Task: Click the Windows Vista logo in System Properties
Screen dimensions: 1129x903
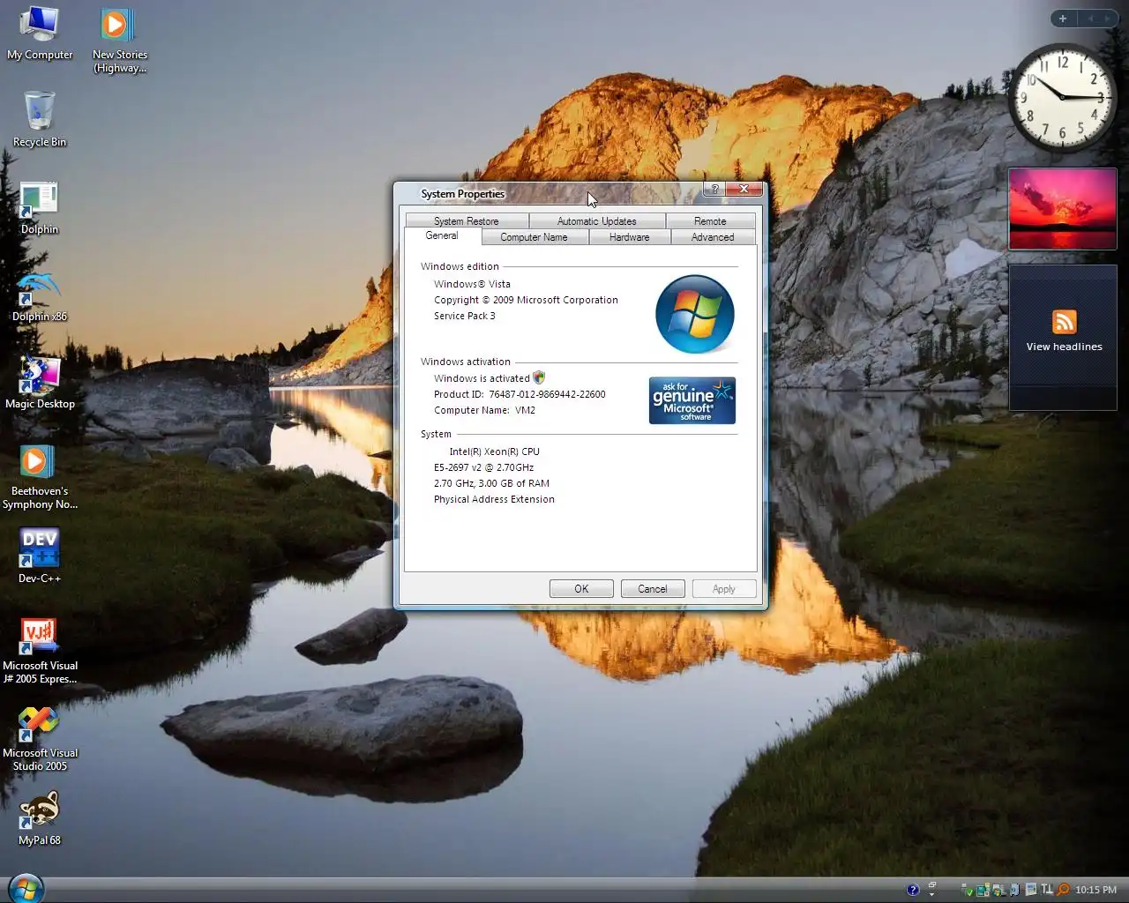Action: (695, 314)
